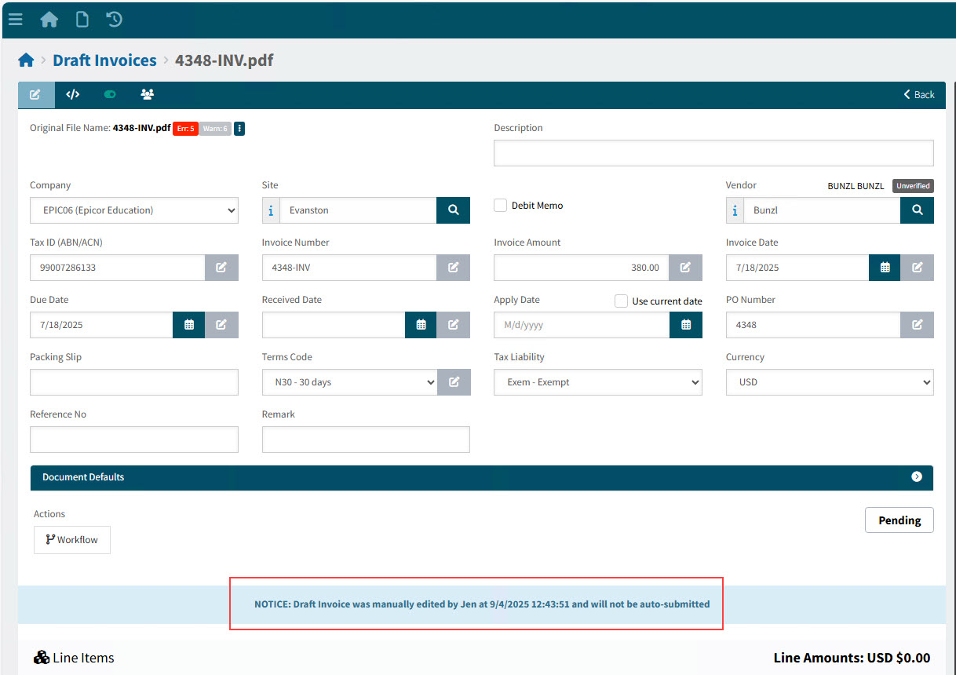
Task: Go to Draft Invoices breadcrumb link
Action: (x=104, y=60)
